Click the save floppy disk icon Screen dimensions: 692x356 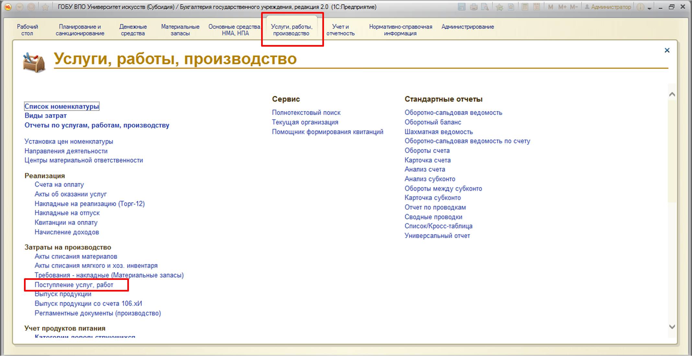point(462,7)
